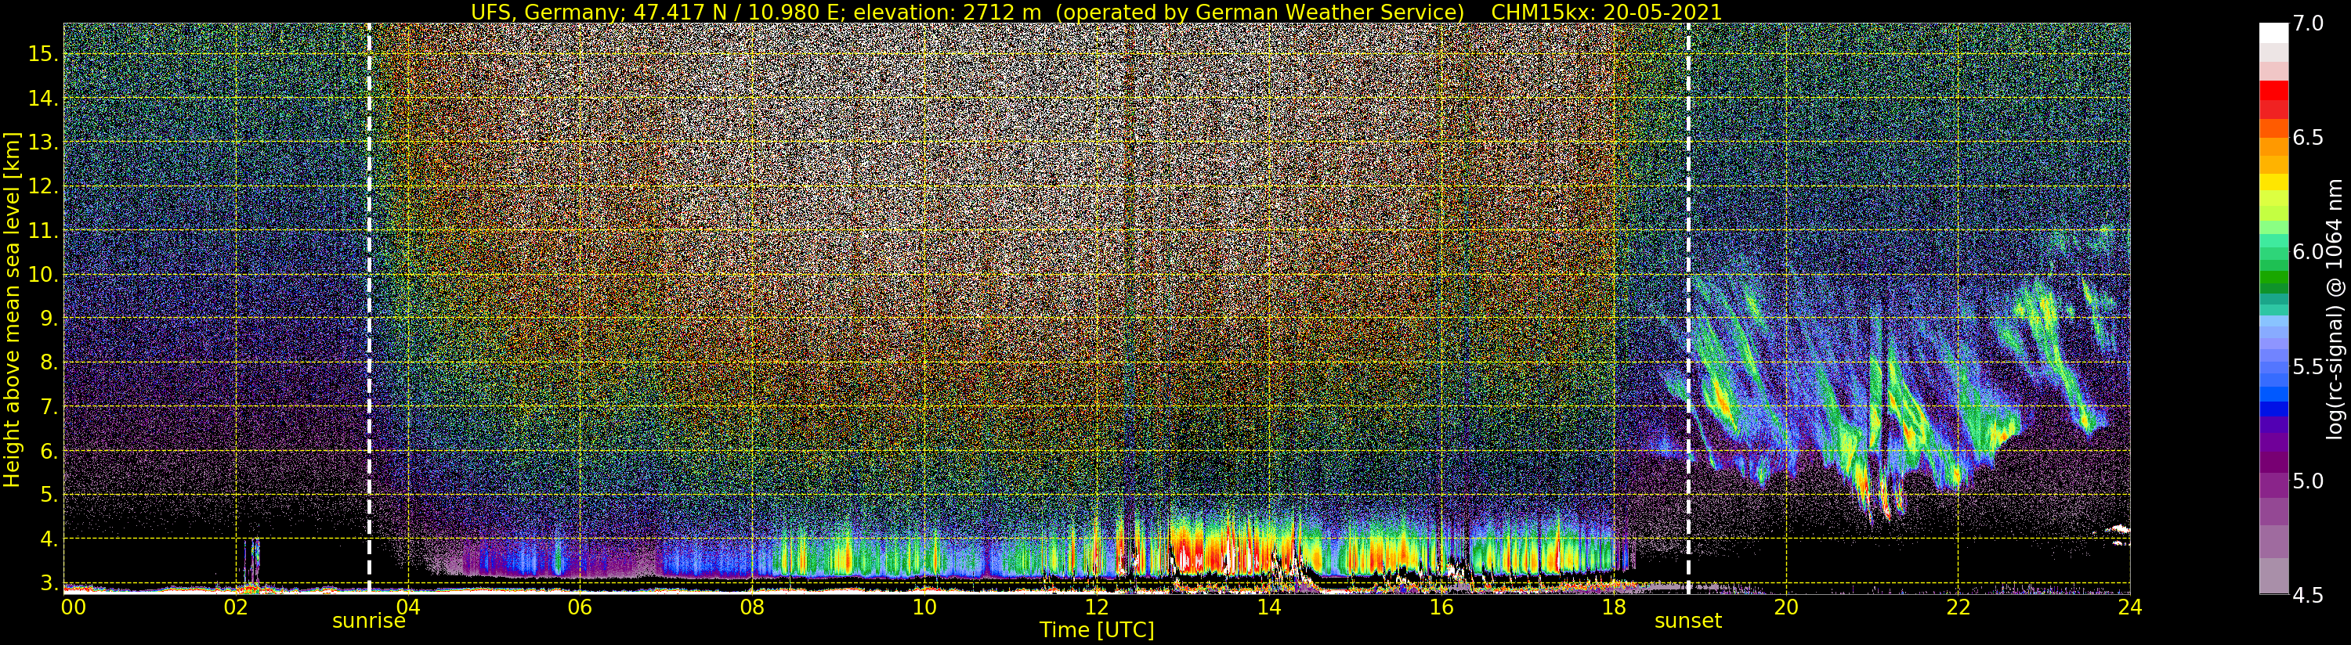Click the 'Height above mean sea level' y-axis label
The height and width of the screenshot is (645, 2351).
[12, 308]
